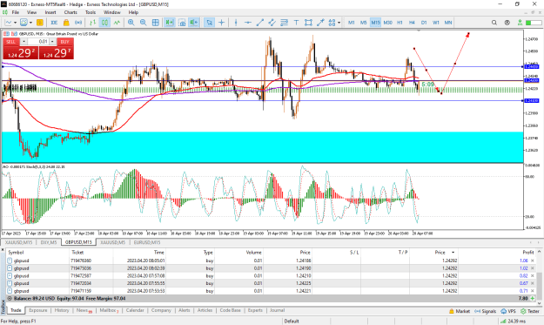
Task: Click the Zoom Out magnifier icon
Action: tap(144, 23)
